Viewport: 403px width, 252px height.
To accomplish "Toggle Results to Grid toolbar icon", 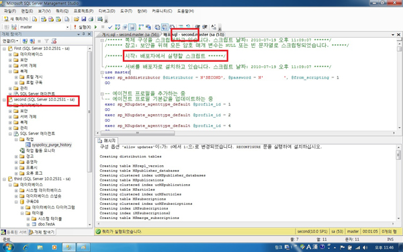I will click(165, 27).
